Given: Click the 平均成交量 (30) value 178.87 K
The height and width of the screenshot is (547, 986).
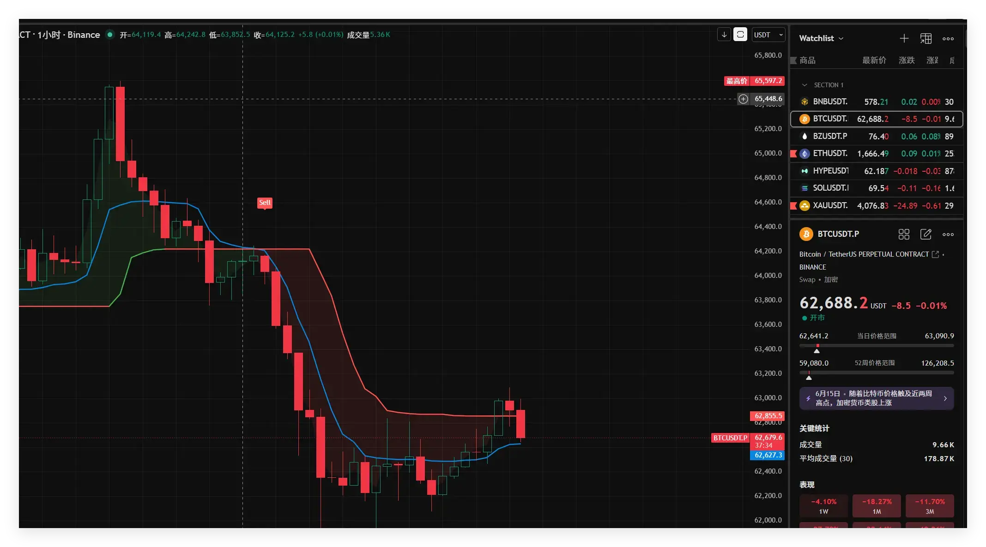Looking at the screenshot, I should (939, 459).
